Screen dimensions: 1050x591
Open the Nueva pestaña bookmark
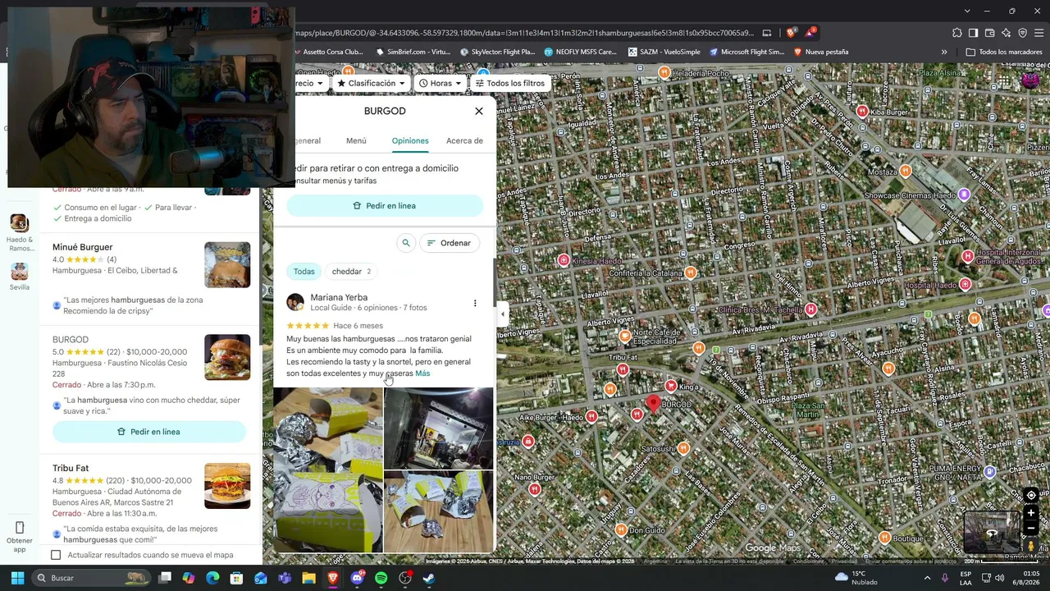820,52
